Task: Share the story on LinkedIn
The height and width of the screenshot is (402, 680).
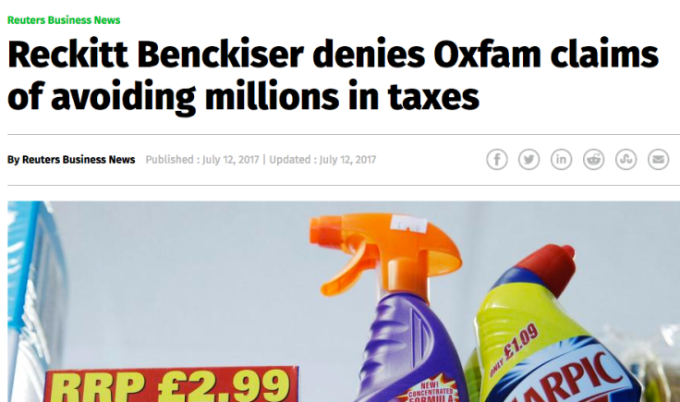Action: pos(561,160)
